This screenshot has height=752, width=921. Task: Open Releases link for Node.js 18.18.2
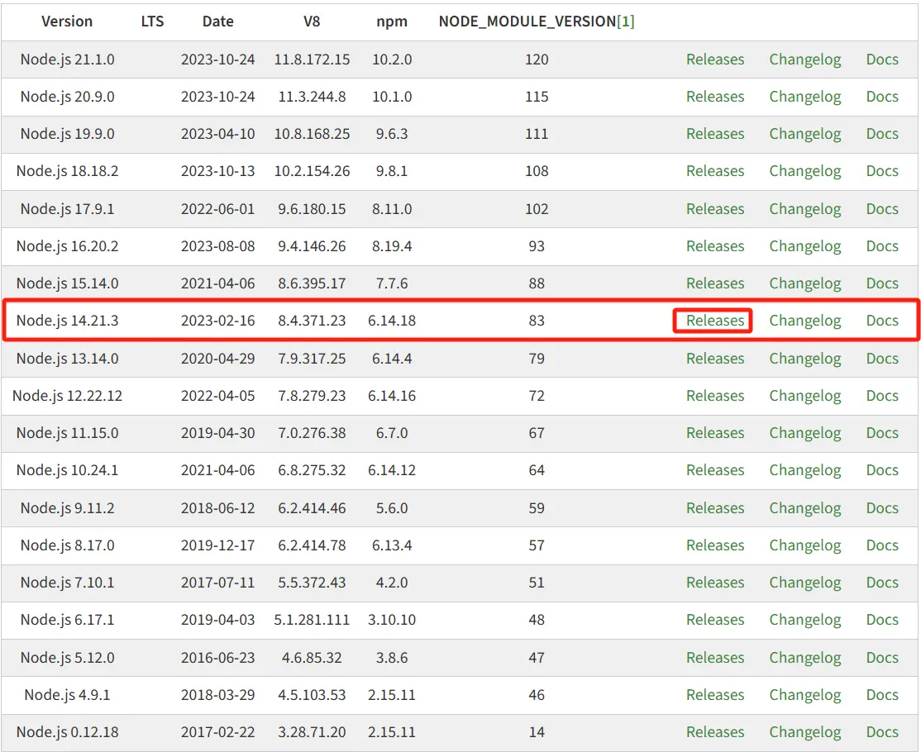click(x=715, y=171)
